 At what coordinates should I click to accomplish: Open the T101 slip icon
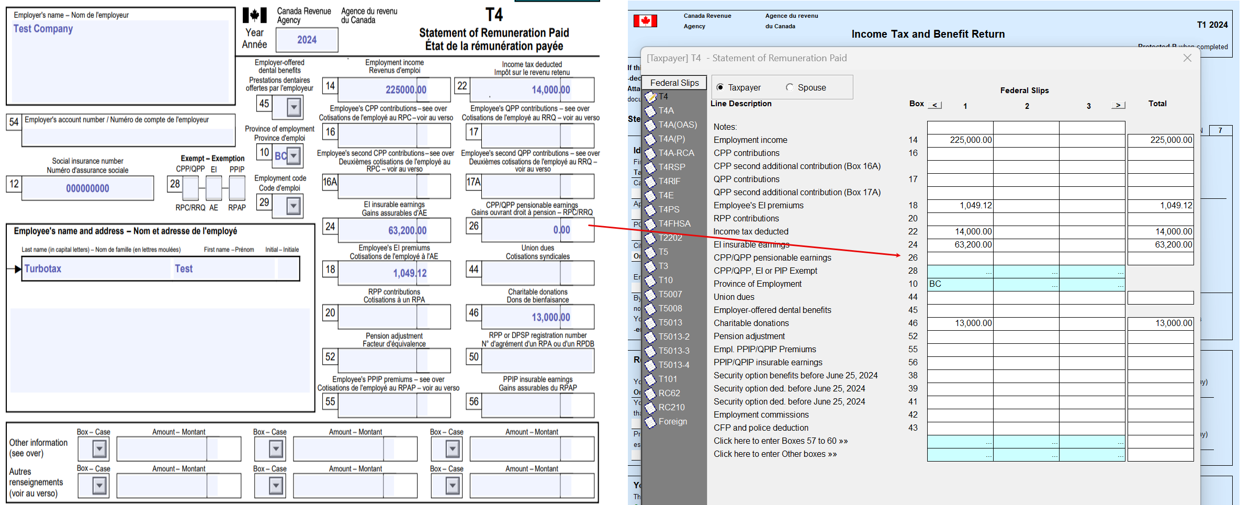click(x=650, y=379)
